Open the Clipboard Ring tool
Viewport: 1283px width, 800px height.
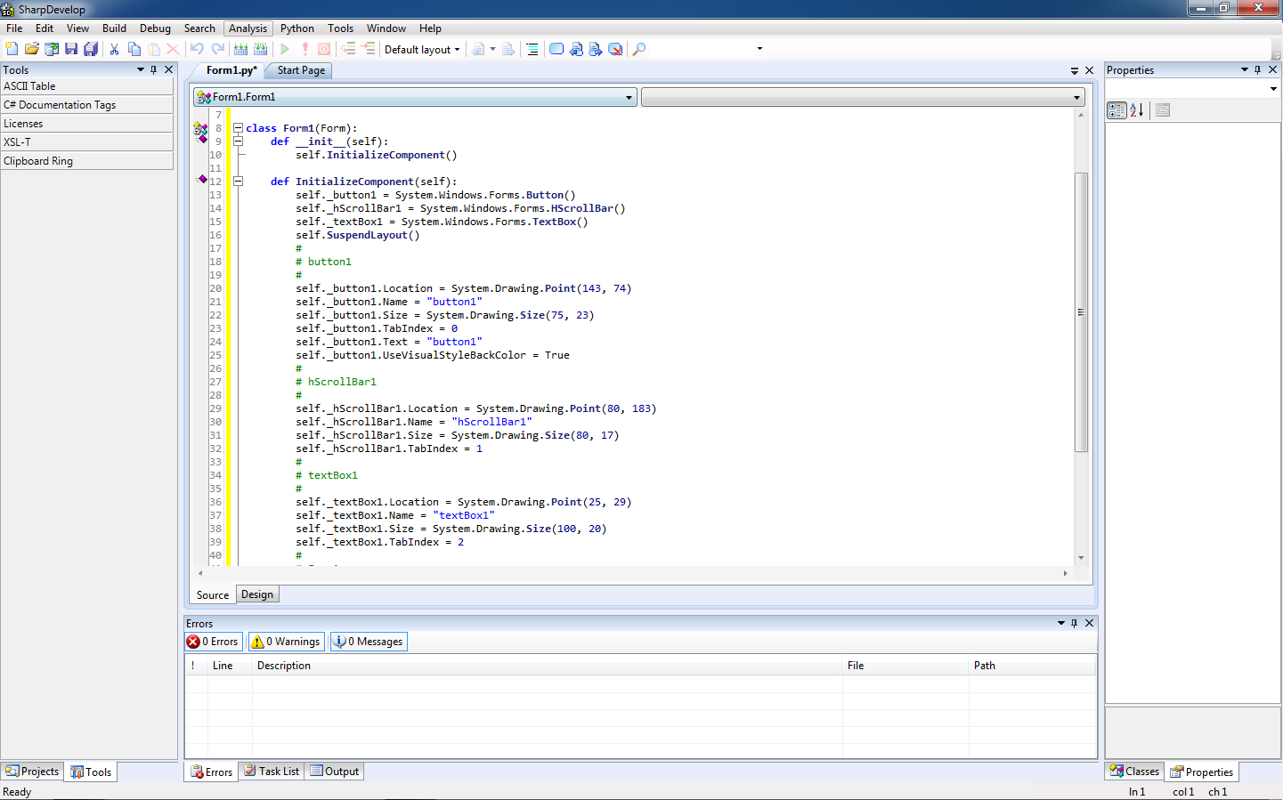(x=86, y=161)
